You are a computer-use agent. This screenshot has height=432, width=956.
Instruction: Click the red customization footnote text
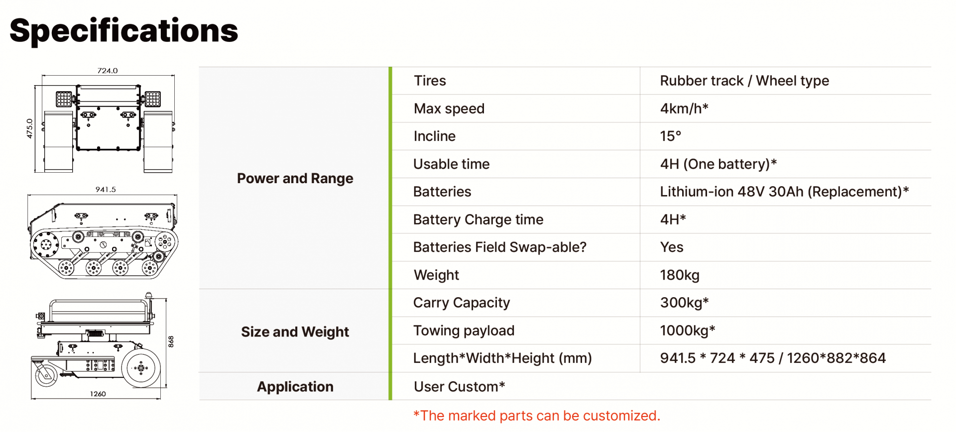tap(536, 416)
